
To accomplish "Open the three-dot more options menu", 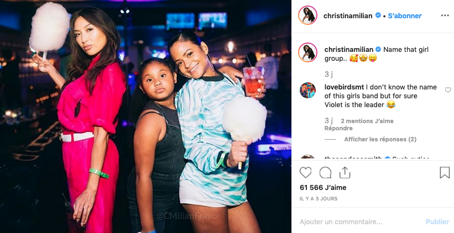I will click(445, 15).
